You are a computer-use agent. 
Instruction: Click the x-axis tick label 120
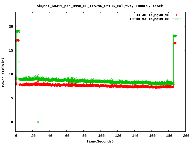118,136
